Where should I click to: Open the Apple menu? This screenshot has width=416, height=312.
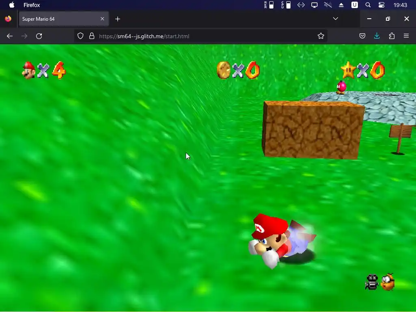point(12,5)
